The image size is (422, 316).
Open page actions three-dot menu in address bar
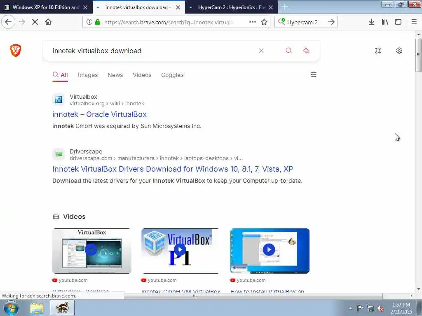click(253, 22)
